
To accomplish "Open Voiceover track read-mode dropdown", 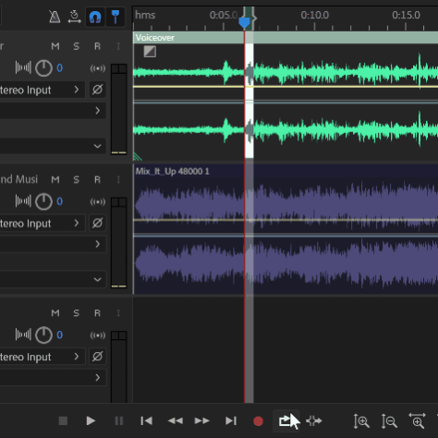I will [98, 146].
